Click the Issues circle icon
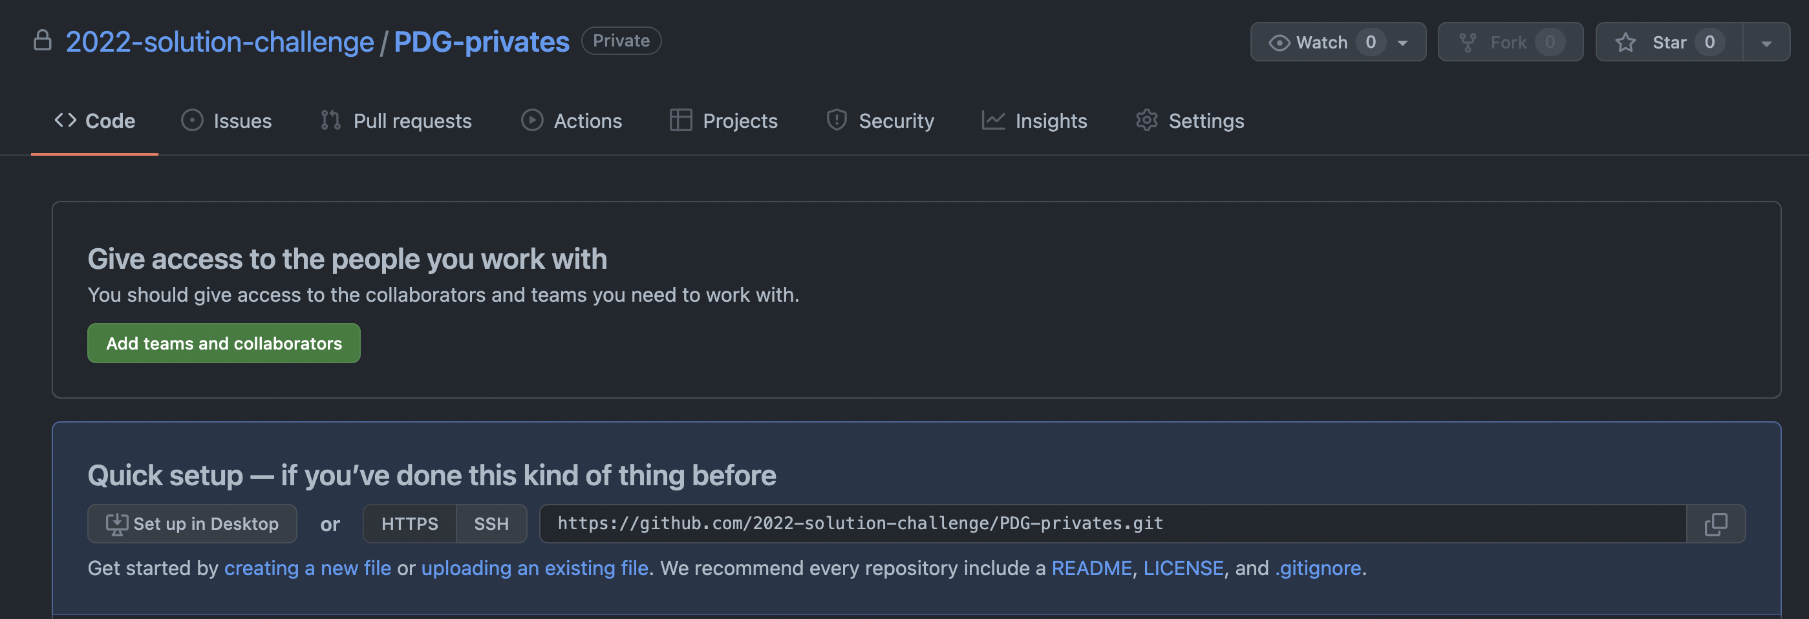 pos(192,120)
